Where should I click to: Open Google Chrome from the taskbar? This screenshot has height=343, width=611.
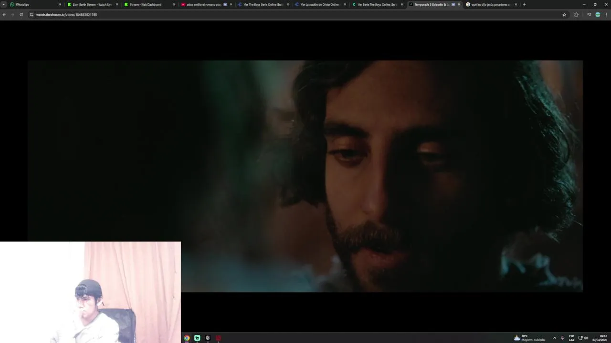click(187, 338)
